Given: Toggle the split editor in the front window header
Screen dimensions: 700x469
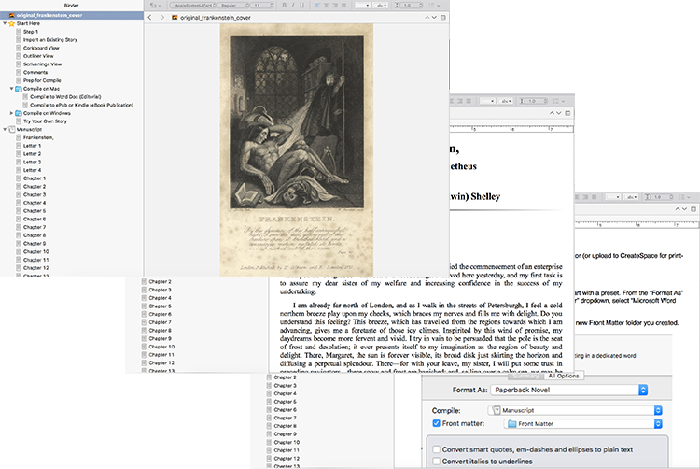Looking at the screenshot, I should pyautogui.click(x=443, y=18).
